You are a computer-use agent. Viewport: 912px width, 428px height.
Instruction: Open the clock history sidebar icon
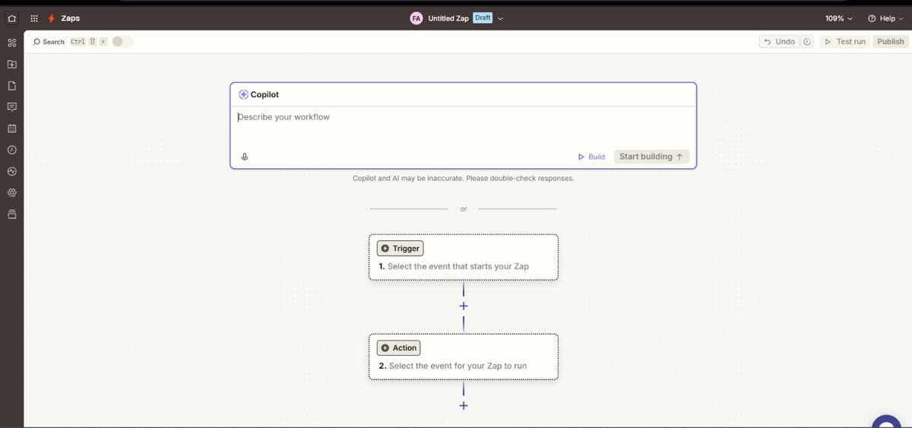click(11, 150)
